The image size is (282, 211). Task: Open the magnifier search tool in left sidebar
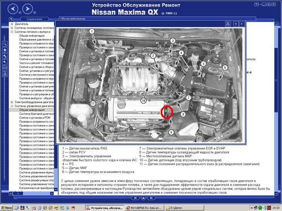coord(5,44)
